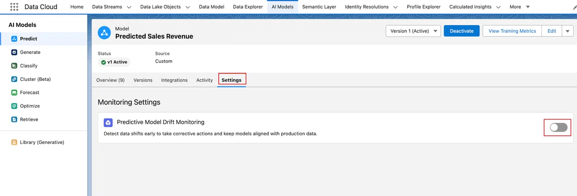Click the Generate sidebar icon
577x196 pixels.
click(14, 52)
